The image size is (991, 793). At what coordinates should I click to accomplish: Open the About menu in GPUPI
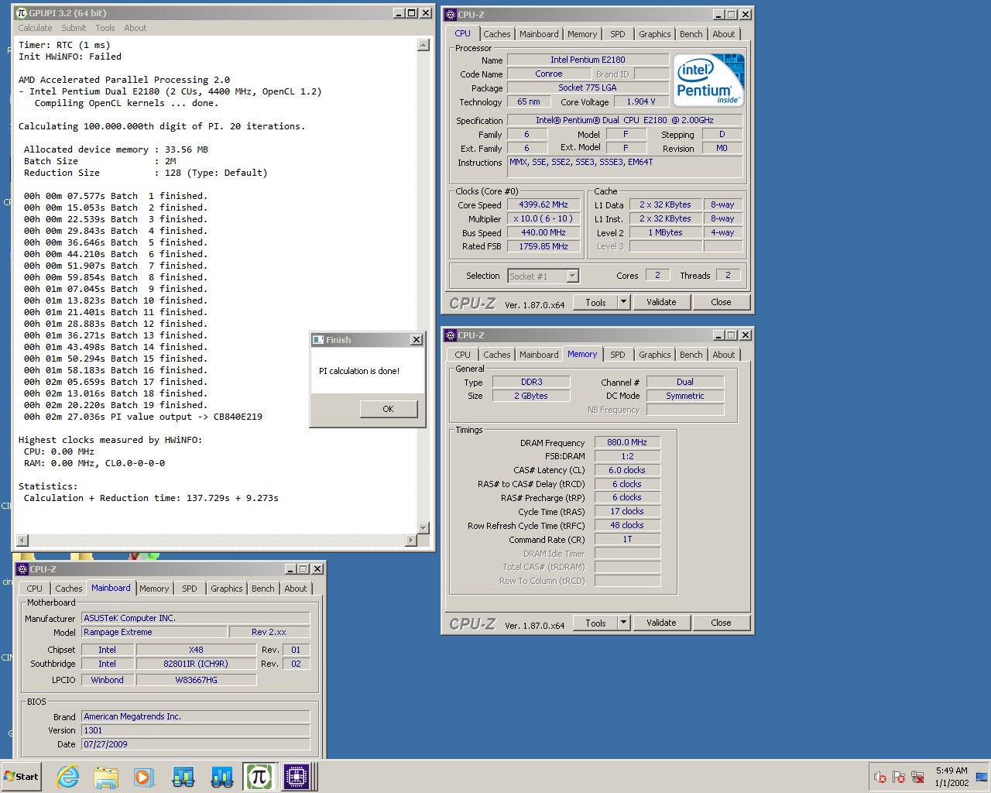click(135, 28)
